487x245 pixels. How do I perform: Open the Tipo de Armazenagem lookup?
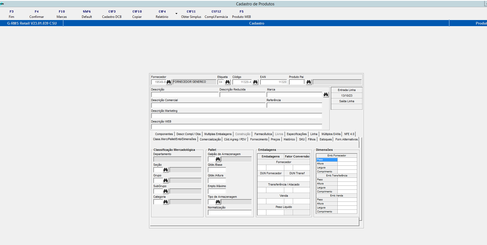point(218,202)
